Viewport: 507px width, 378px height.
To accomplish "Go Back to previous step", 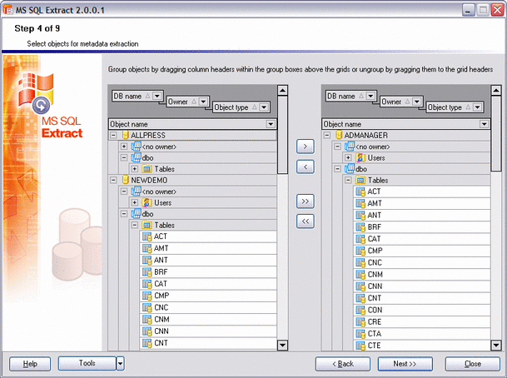I will [x=343, y=364].
